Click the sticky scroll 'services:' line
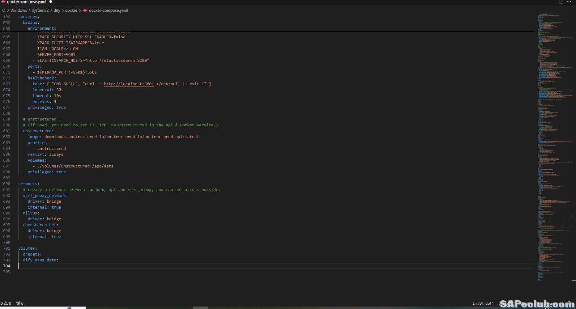 (28, 17)
